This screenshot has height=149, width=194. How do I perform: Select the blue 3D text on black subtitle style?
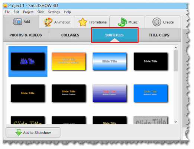tap(28, 61)
